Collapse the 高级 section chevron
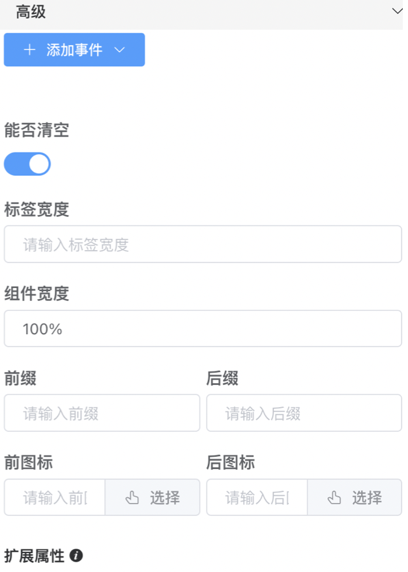Screen dimensions: 408x572 point(397,11)
